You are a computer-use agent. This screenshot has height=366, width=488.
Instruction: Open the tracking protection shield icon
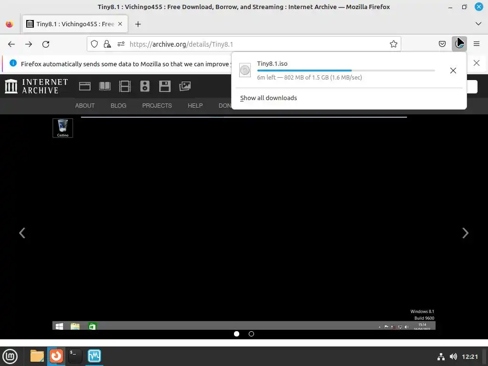coord(94,44)
